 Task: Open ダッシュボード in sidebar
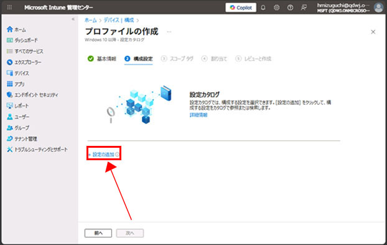(22, 41)
